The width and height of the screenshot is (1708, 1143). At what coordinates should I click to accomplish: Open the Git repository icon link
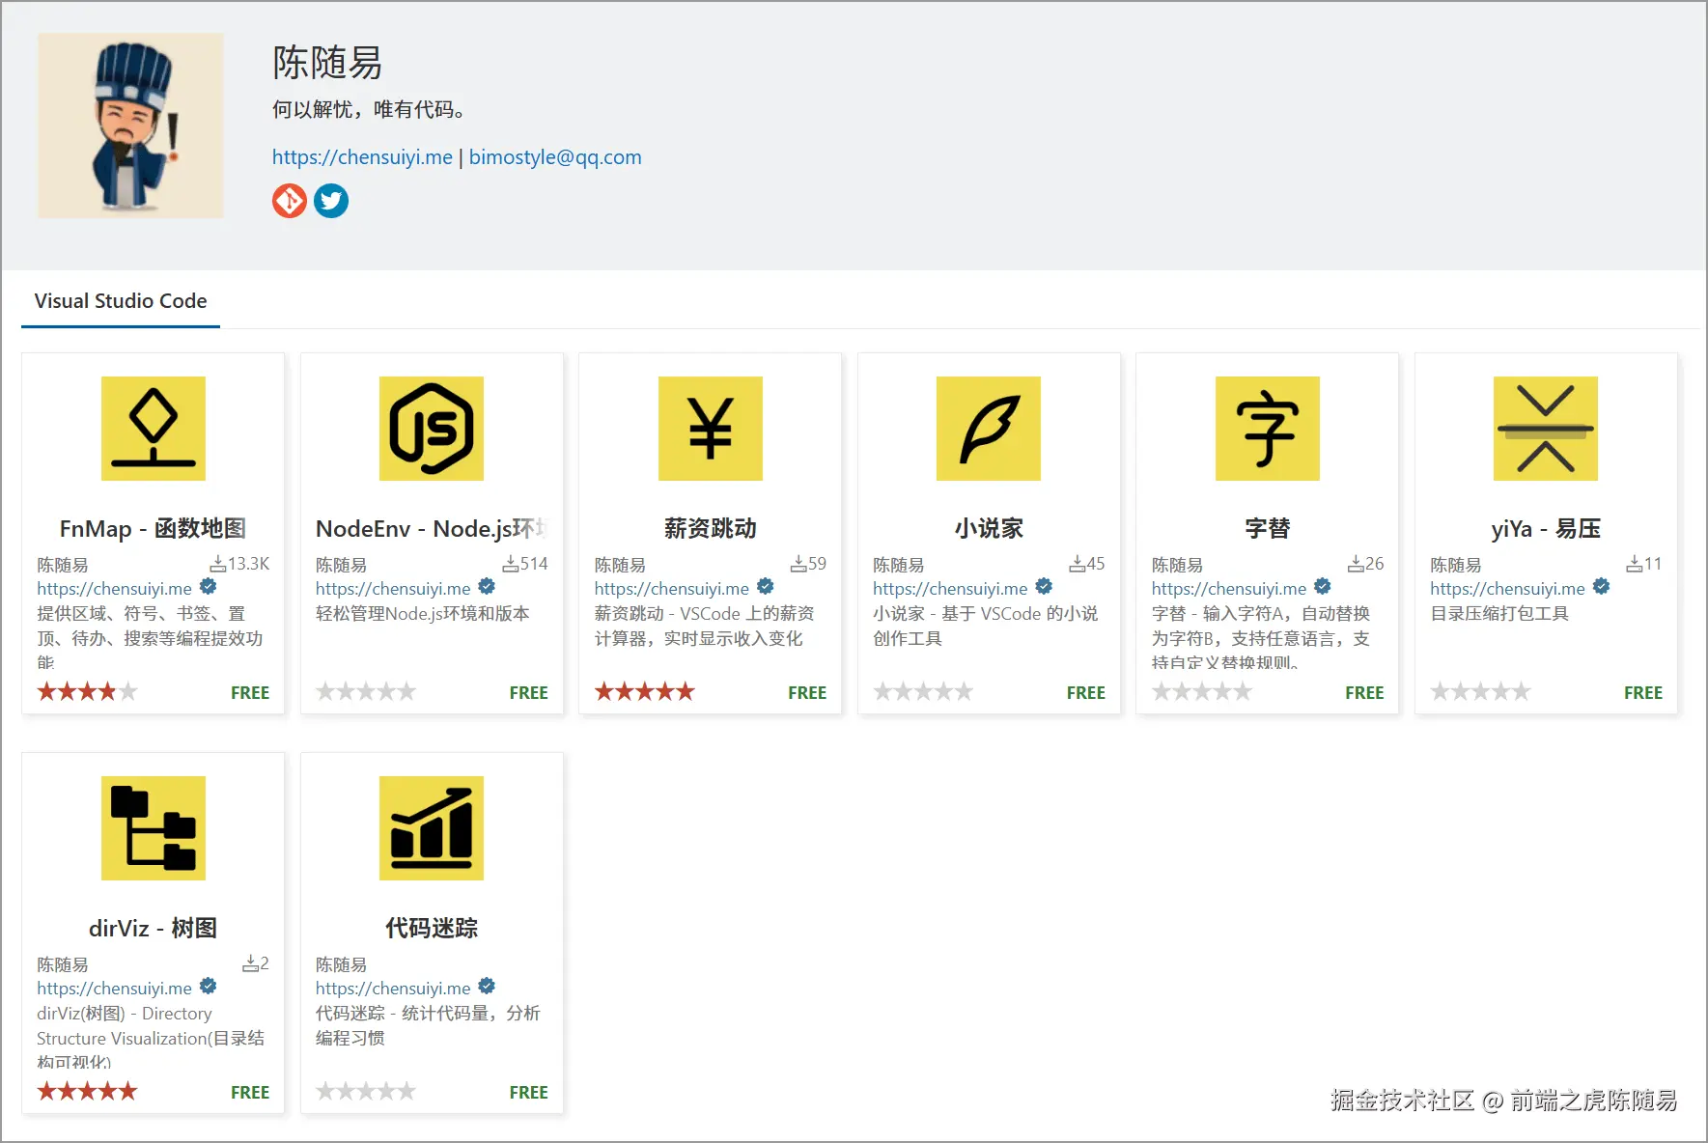coord(289,201)
